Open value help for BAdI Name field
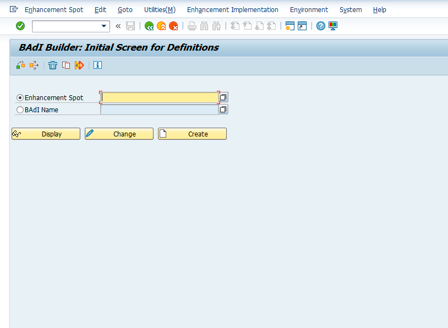This screenshot has height=328, width=448. pos(223,109)
